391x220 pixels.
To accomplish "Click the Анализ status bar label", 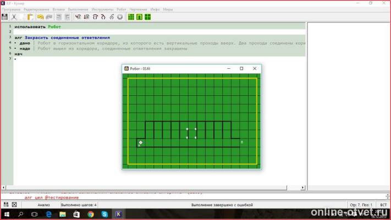I will pyautogui.click(x=43, y=205).
